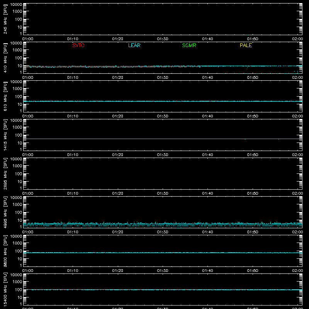Select the 245 MHz [SFU] axis label
The width and height of the screenshot is (309, 309).
click(5, 19)
